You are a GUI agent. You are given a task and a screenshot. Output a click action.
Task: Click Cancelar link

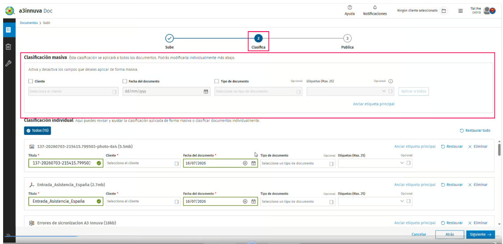[419, 234]
